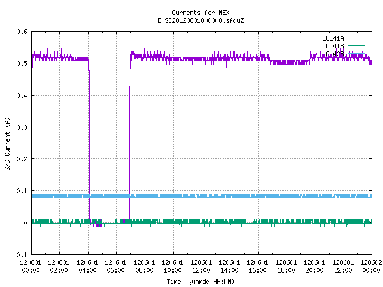
Task: Click the 0.6 y-axis tick label
Action: tap(22, 32)
